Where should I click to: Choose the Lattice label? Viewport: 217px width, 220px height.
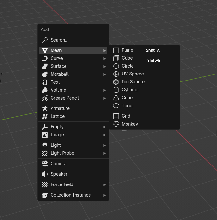point(58,116)
